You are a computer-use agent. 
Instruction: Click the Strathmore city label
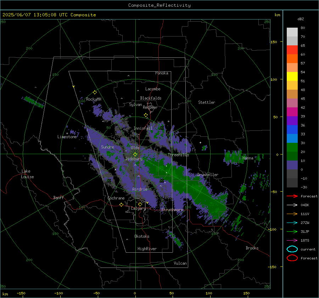coord(172,210)
